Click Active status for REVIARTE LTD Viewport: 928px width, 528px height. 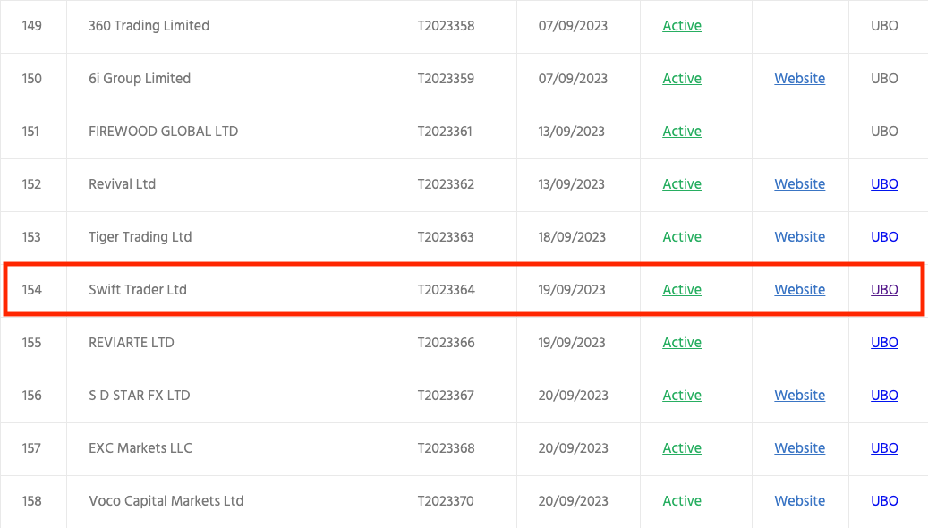[x=682, y=342]
